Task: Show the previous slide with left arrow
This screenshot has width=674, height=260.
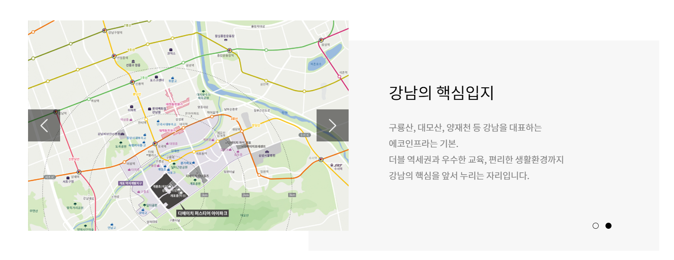Action: point(44,125)
